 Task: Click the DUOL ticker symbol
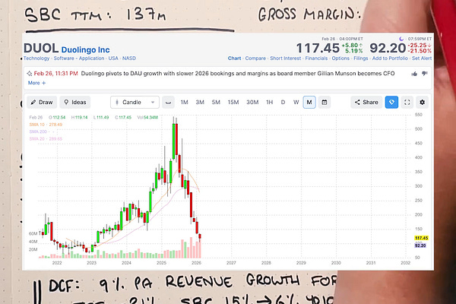click(x=41, y=49)
